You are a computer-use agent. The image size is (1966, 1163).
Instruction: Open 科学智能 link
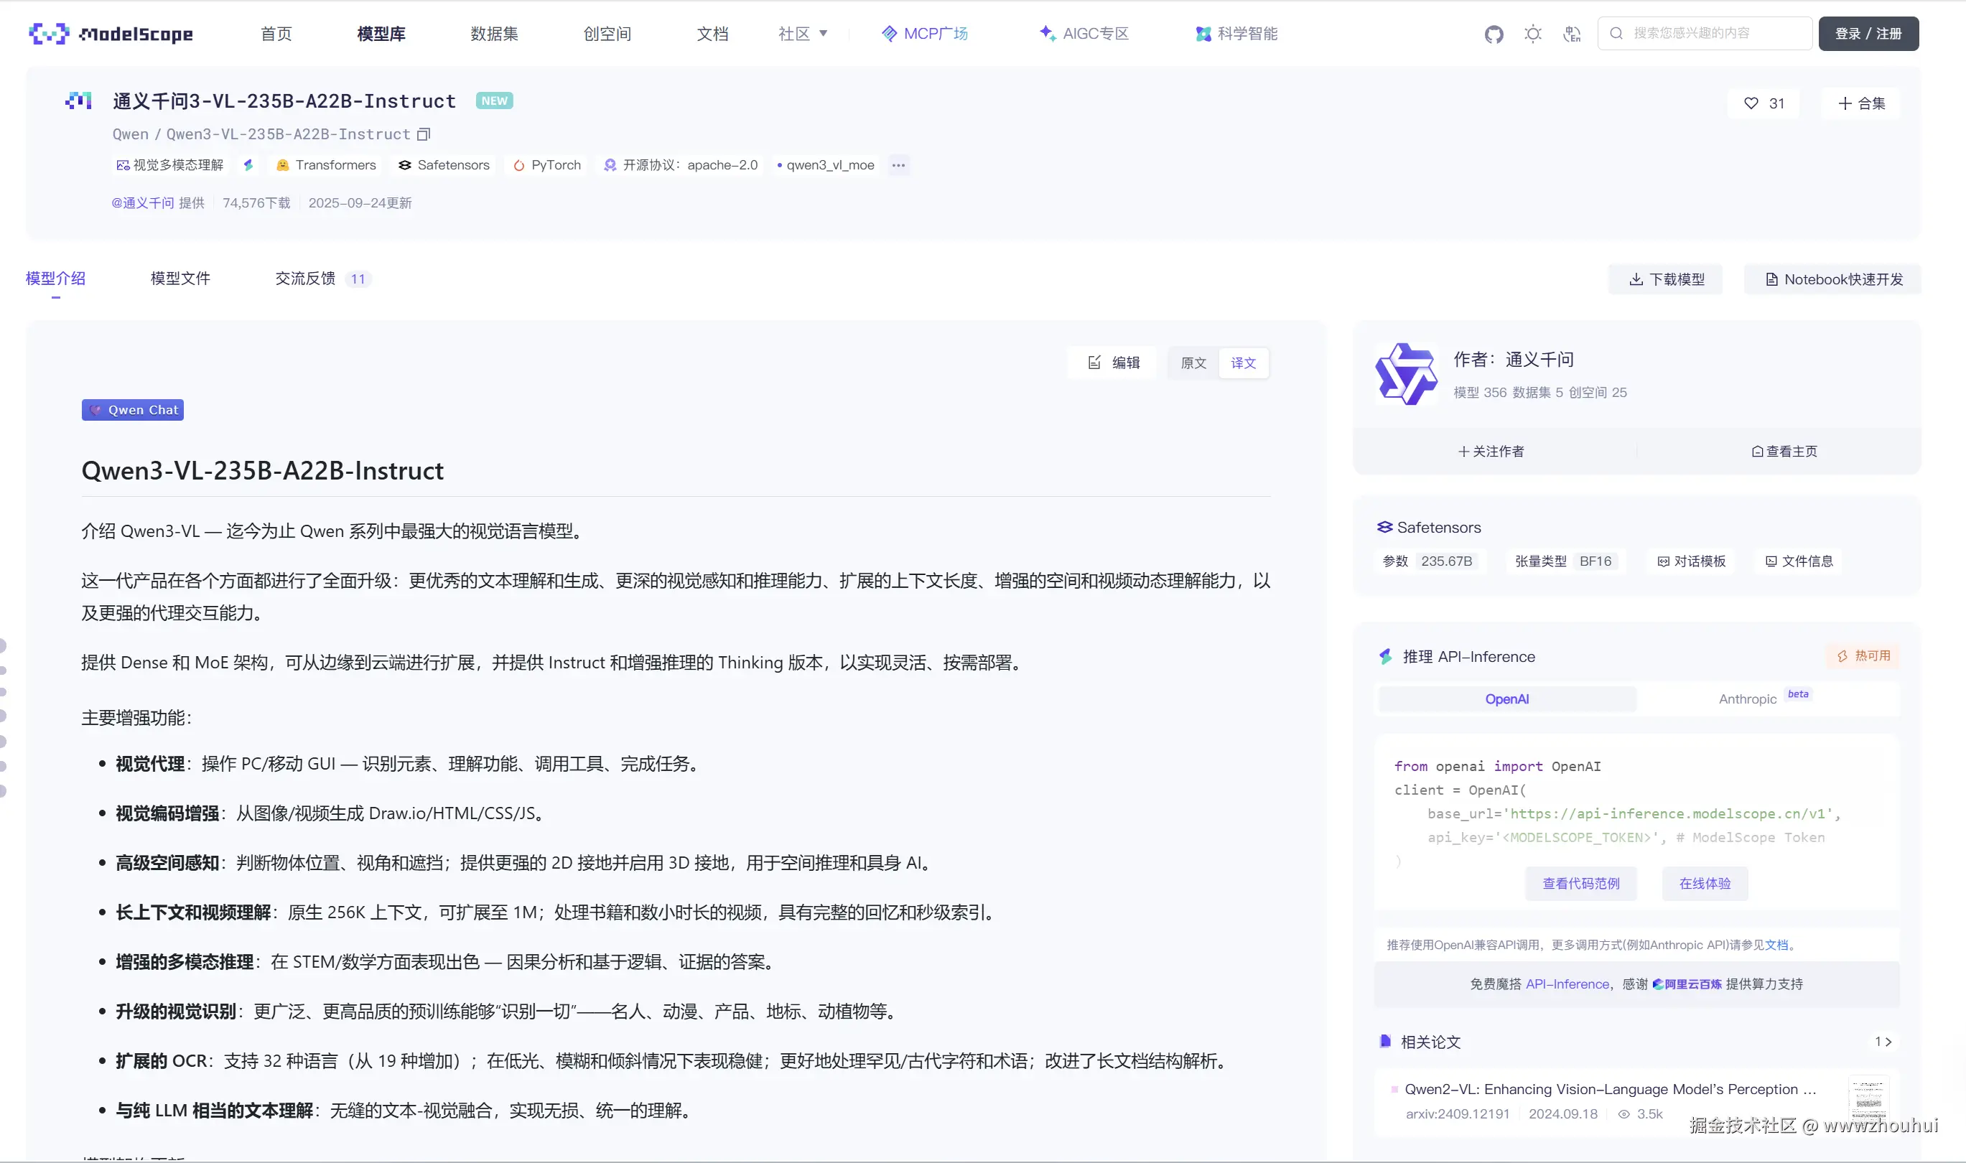[x=1236, y=34]
